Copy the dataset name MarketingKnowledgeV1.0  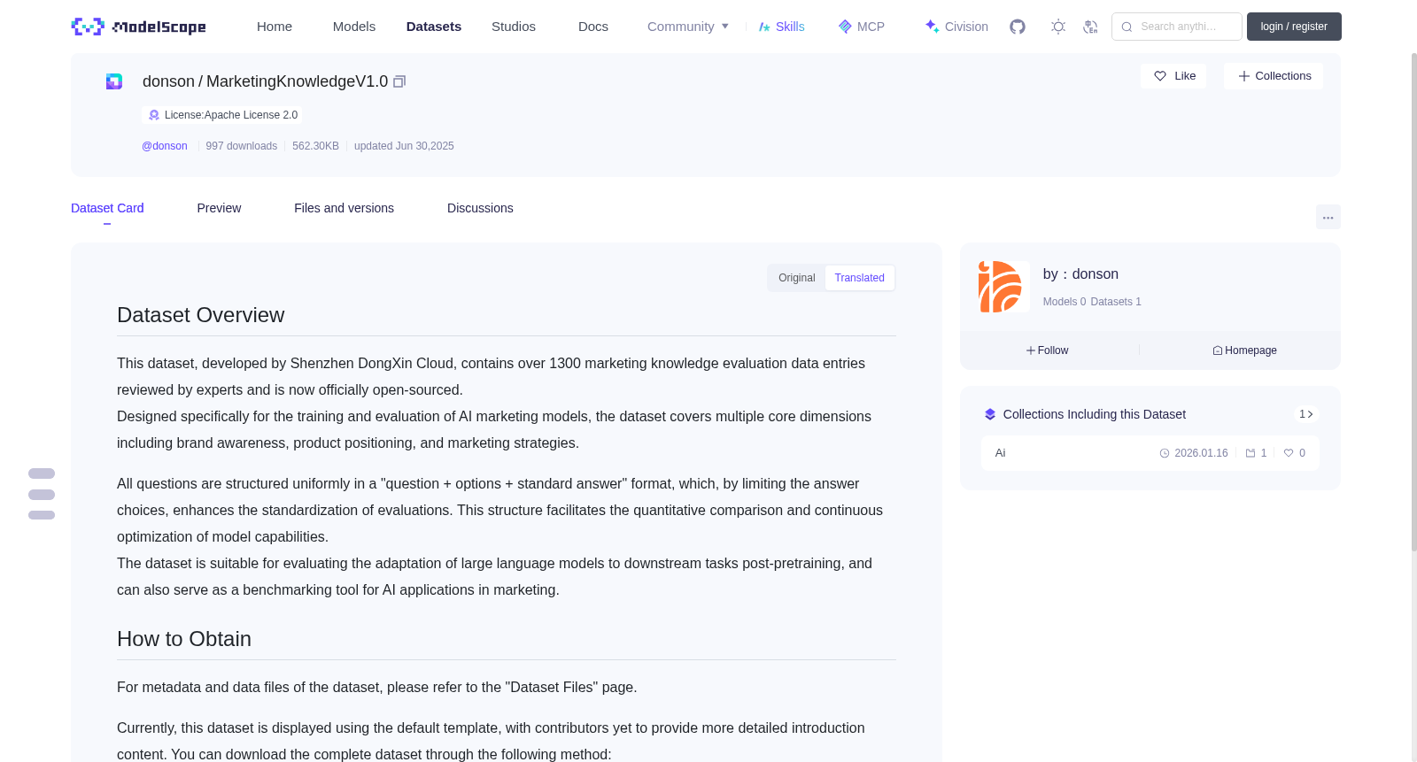coord(399,81)
